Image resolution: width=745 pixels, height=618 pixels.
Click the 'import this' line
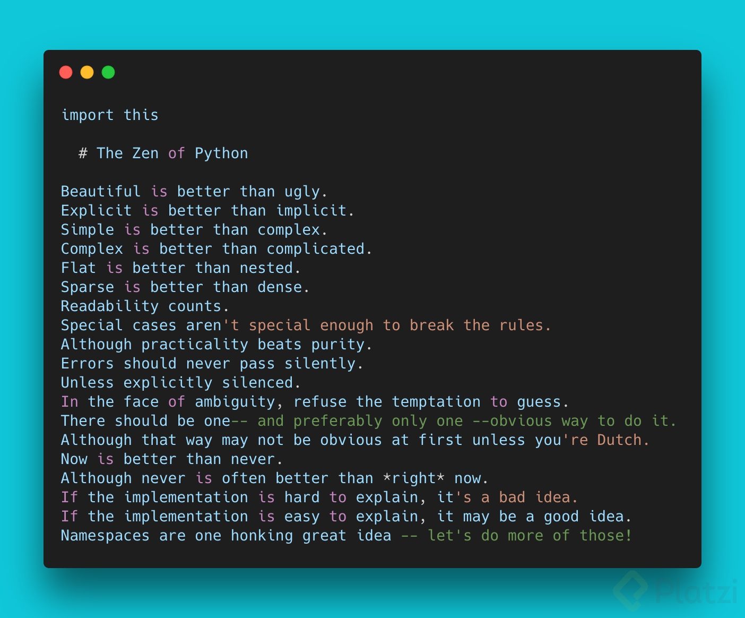[110, 115]
